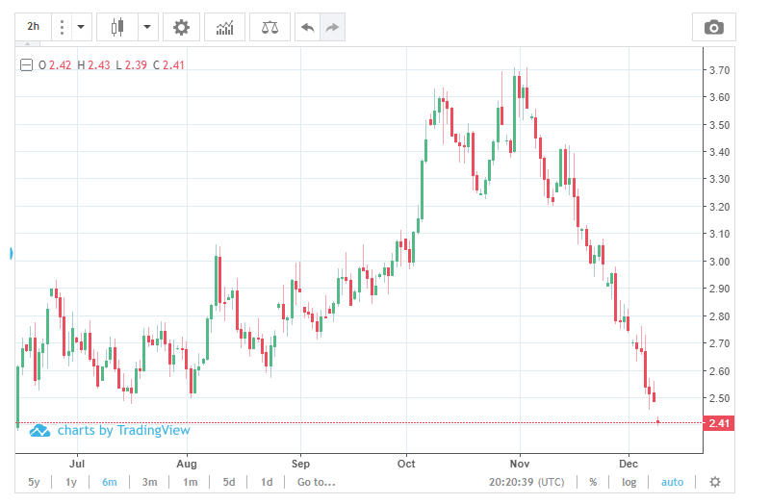Image resolution: width=770 pixels, height=504 pixels.
Task: Click the Aug label on time axis
Action: [x=187, y=464]
